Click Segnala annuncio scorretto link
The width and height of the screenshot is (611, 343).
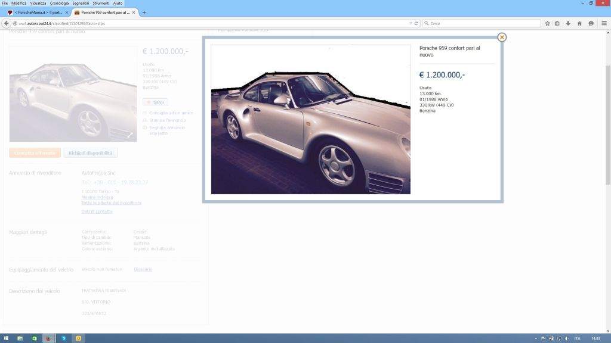click(167, 130)
